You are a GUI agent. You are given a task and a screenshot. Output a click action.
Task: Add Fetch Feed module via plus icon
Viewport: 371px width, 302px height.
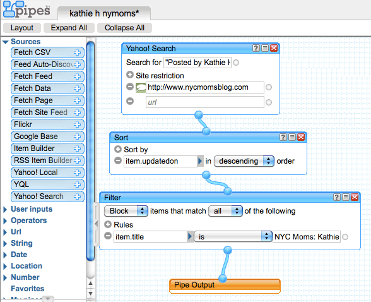[77, 76]
